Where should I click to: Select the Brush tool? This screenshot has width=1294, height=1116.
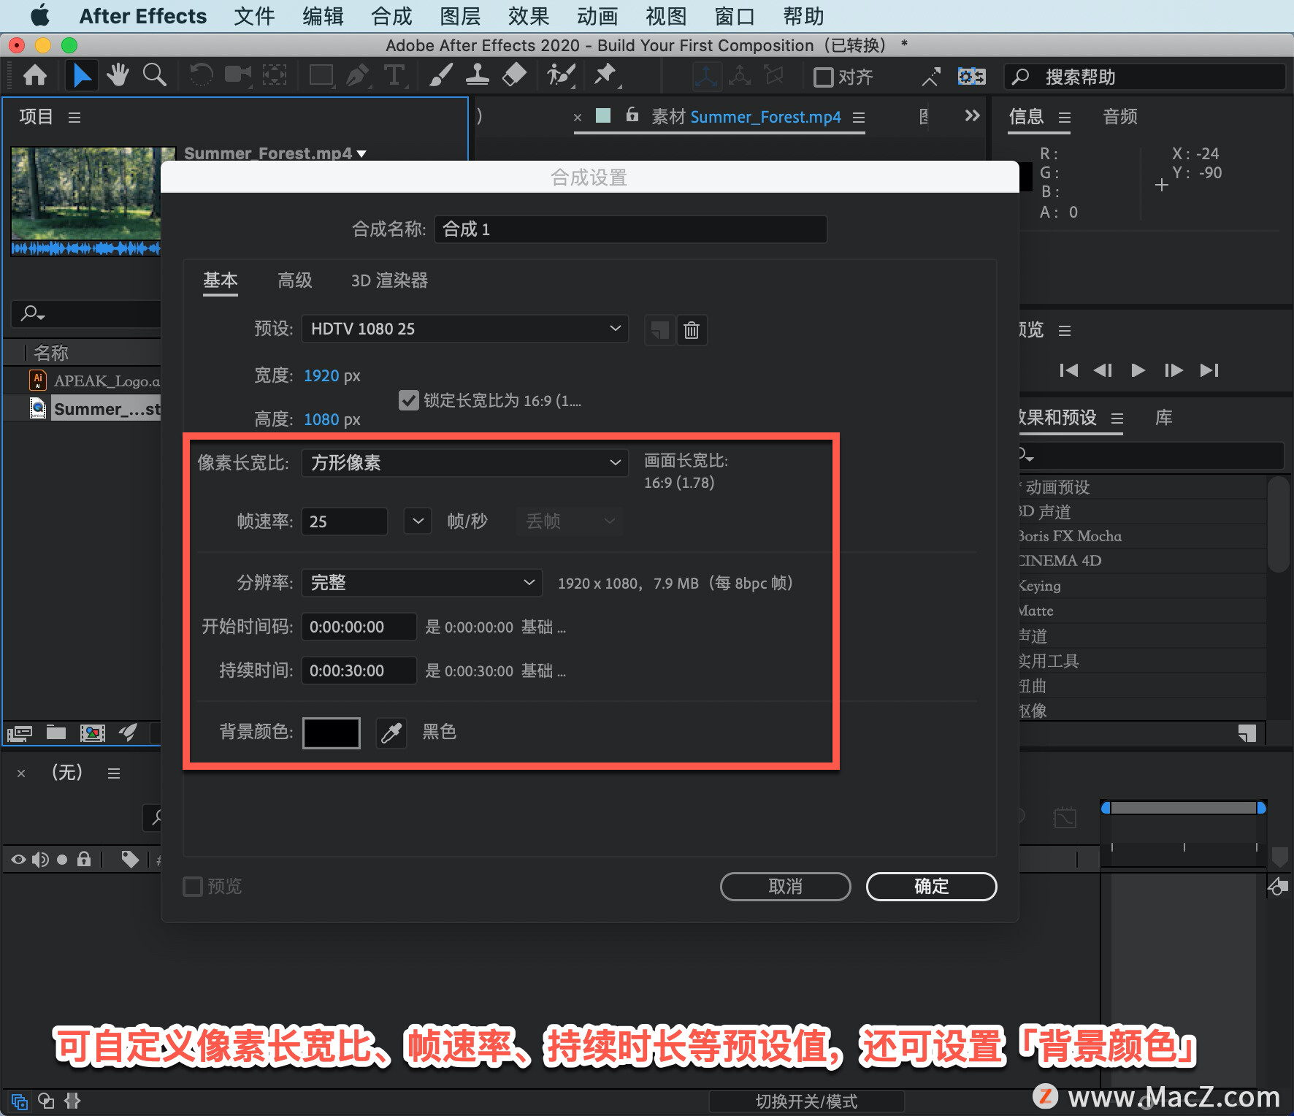[441, 75]
